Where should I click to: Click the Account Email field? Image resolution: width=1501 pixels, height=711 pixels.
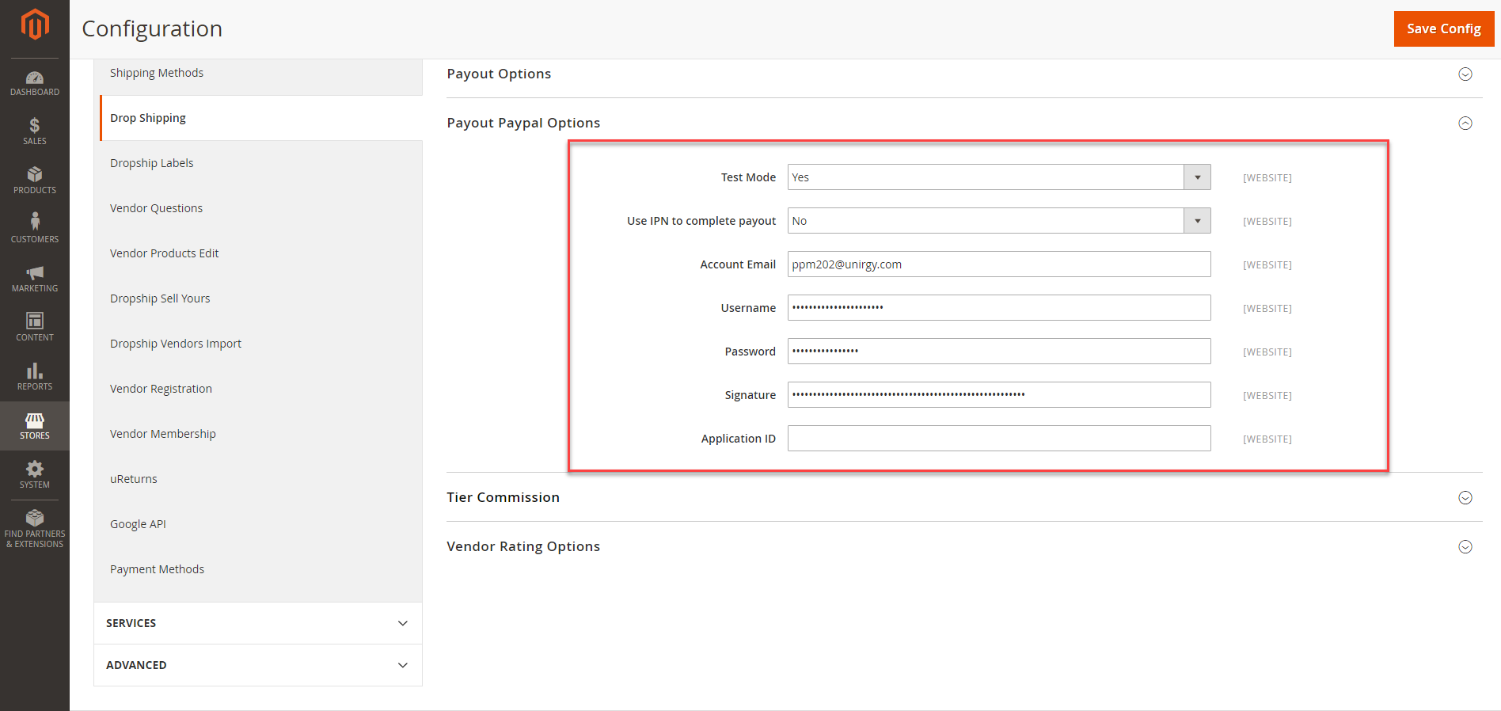pyautogui.click(x=999, y=264)
